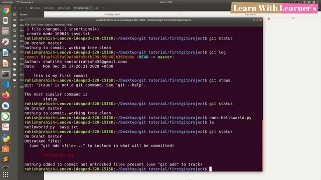The height and width of the screenshot is (180, 321).
Task: Click the Home icon in Files sidebar
Action: click(15, 20)
